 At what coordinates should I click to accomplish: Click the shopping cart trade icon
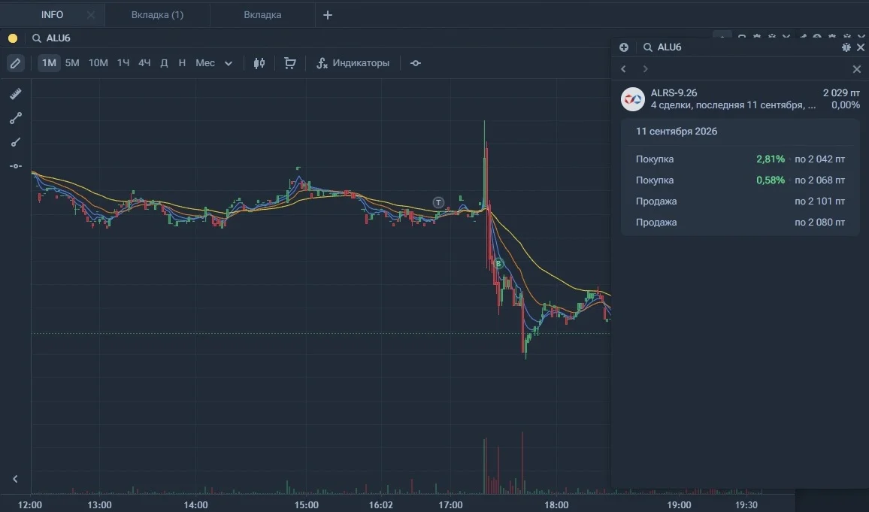pyautogui.click(x=290, y=63)
